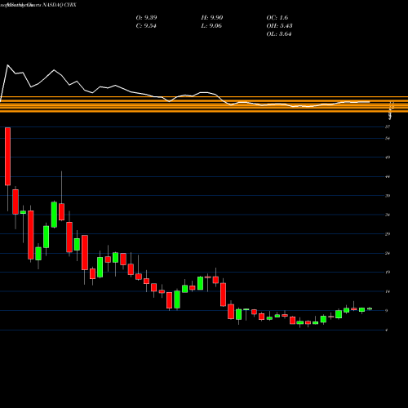
Task: Click the price axis label '19'
Action: pos(388,273)
